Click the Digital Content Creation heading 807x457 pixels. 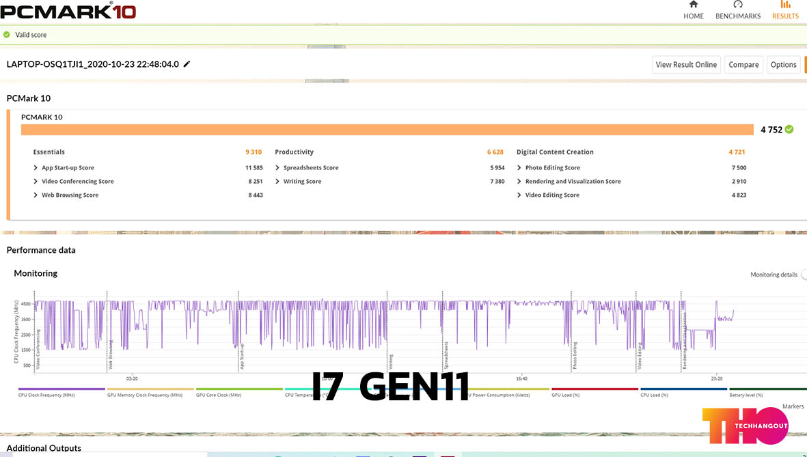(x=555, y=152)
